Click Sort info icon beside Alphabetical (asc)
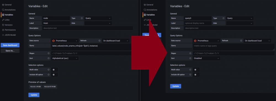Screen dimensions: 276x101 48,58
